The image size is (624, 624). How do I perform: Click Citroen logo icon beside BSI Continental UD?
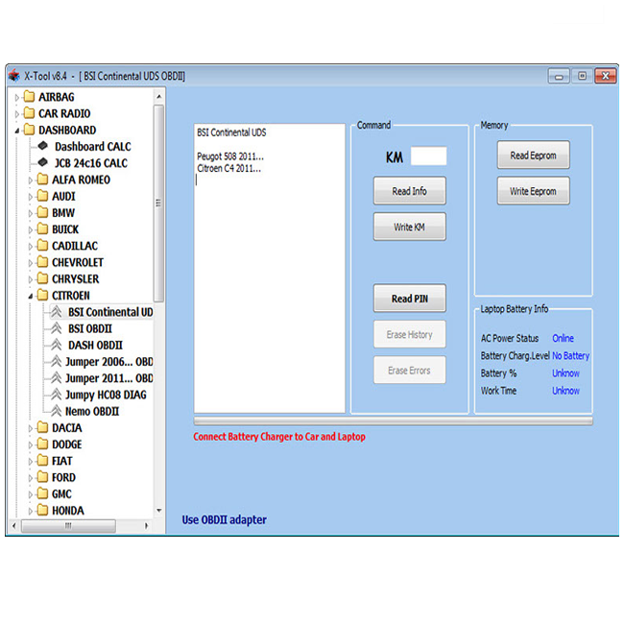57,312
